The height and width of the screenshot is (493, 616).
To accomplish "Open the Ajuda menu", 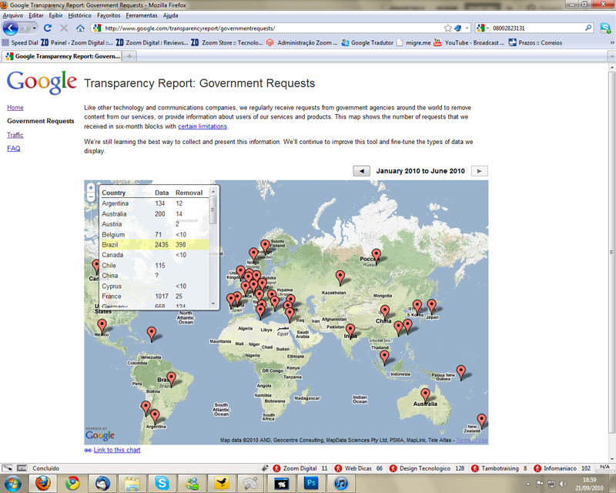I will (x=170, y=15).
